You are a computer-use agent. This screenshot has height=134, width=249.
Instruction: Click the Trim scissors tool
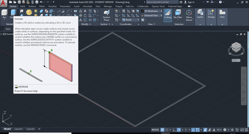click(95, 11)
